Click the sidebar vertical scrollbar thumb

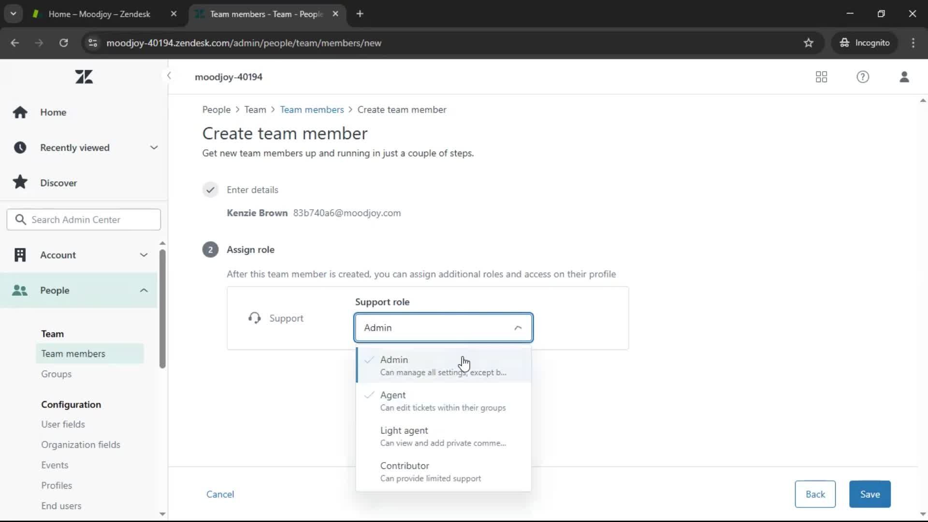click(162, 309)
